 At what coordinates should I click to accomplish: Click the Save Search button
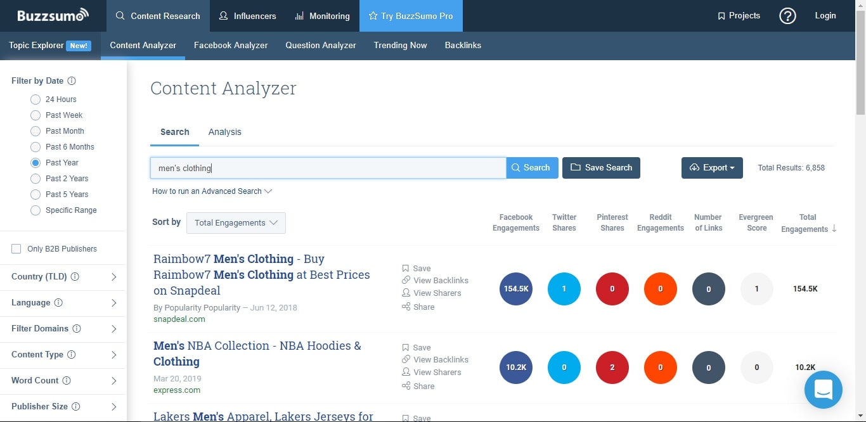(601, 168)
